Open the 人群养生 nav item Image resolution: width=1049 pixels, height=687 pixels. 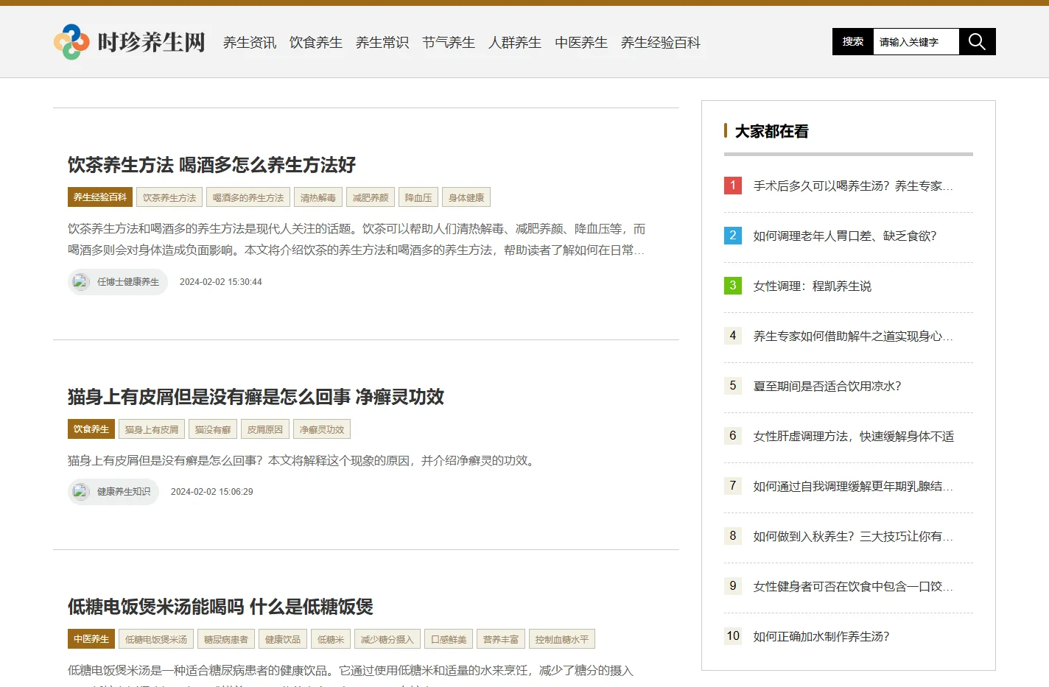tap(515, 43)
